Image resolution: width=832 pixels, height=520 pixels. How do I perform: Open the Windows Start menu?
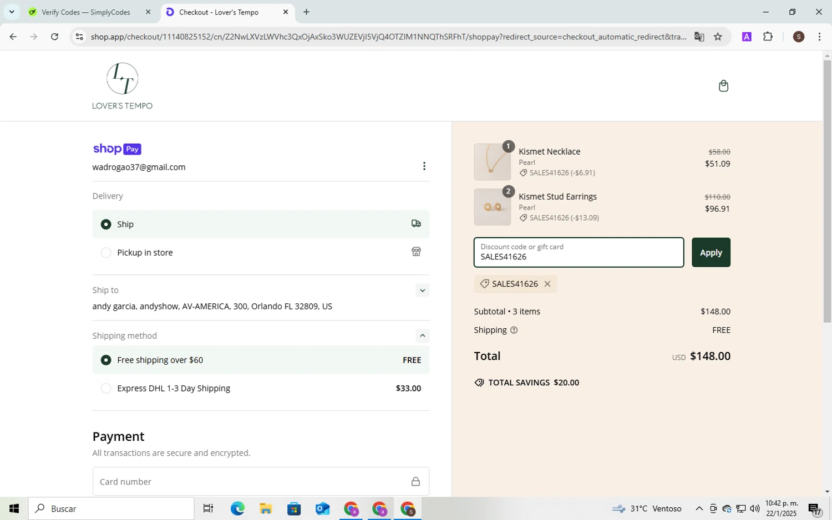pos(14,508)
